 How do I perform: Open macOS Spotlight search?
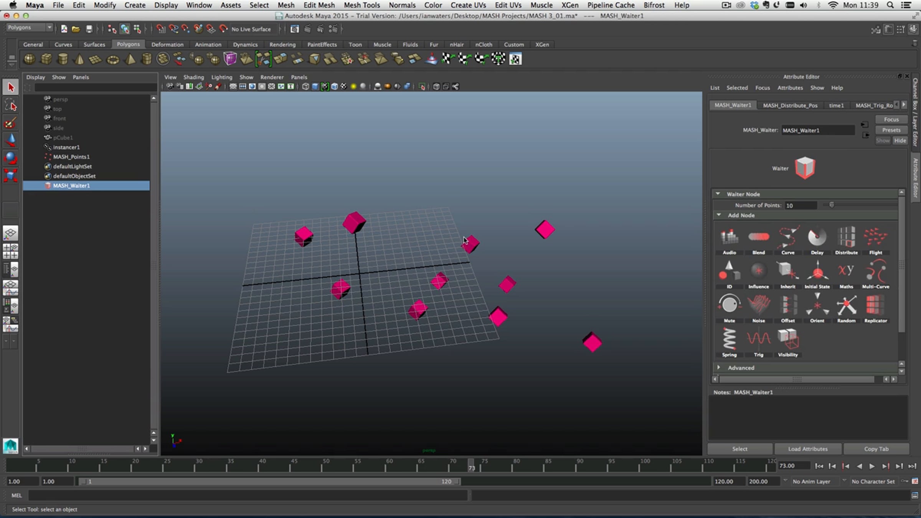point(890,5)
